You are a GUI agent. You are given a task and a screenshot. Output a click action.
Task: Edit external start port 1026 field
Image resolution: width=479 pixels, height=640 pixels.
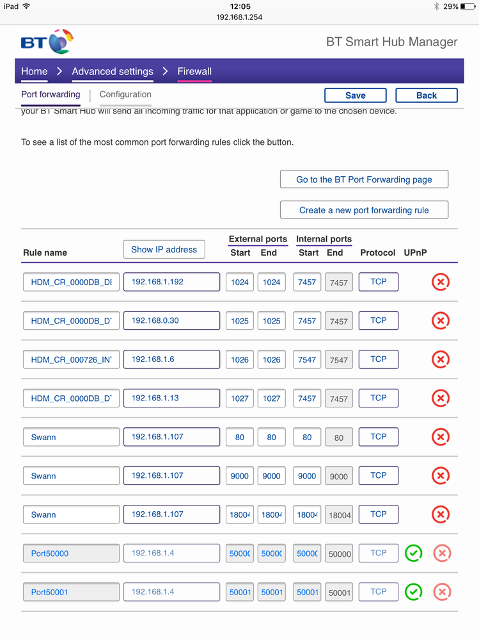click(x=240, y=359)
